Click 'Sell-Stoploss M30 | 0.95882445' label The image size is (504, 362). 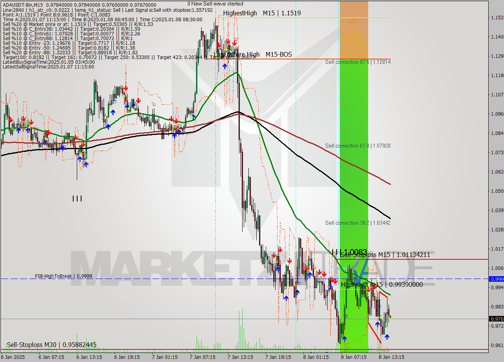pos(52,345)
